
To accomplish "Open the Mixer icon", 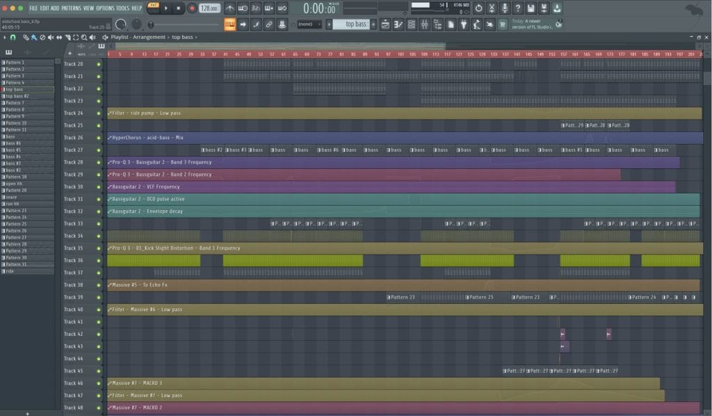I will [425, 24].
